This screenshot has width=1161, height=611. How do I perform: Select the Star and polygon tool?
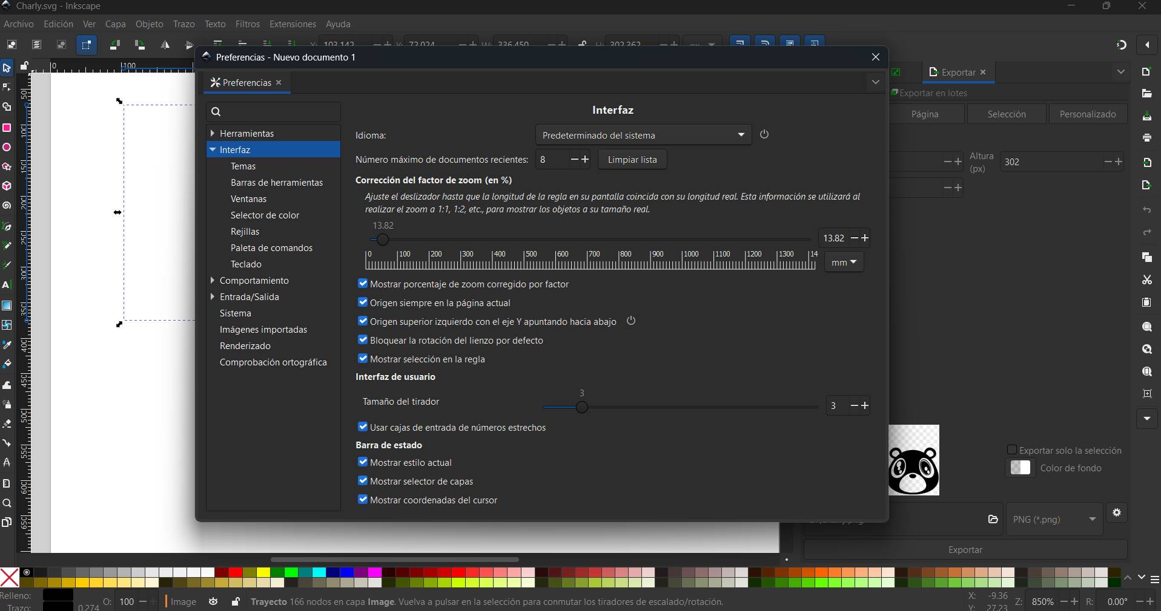click(7, 166)
